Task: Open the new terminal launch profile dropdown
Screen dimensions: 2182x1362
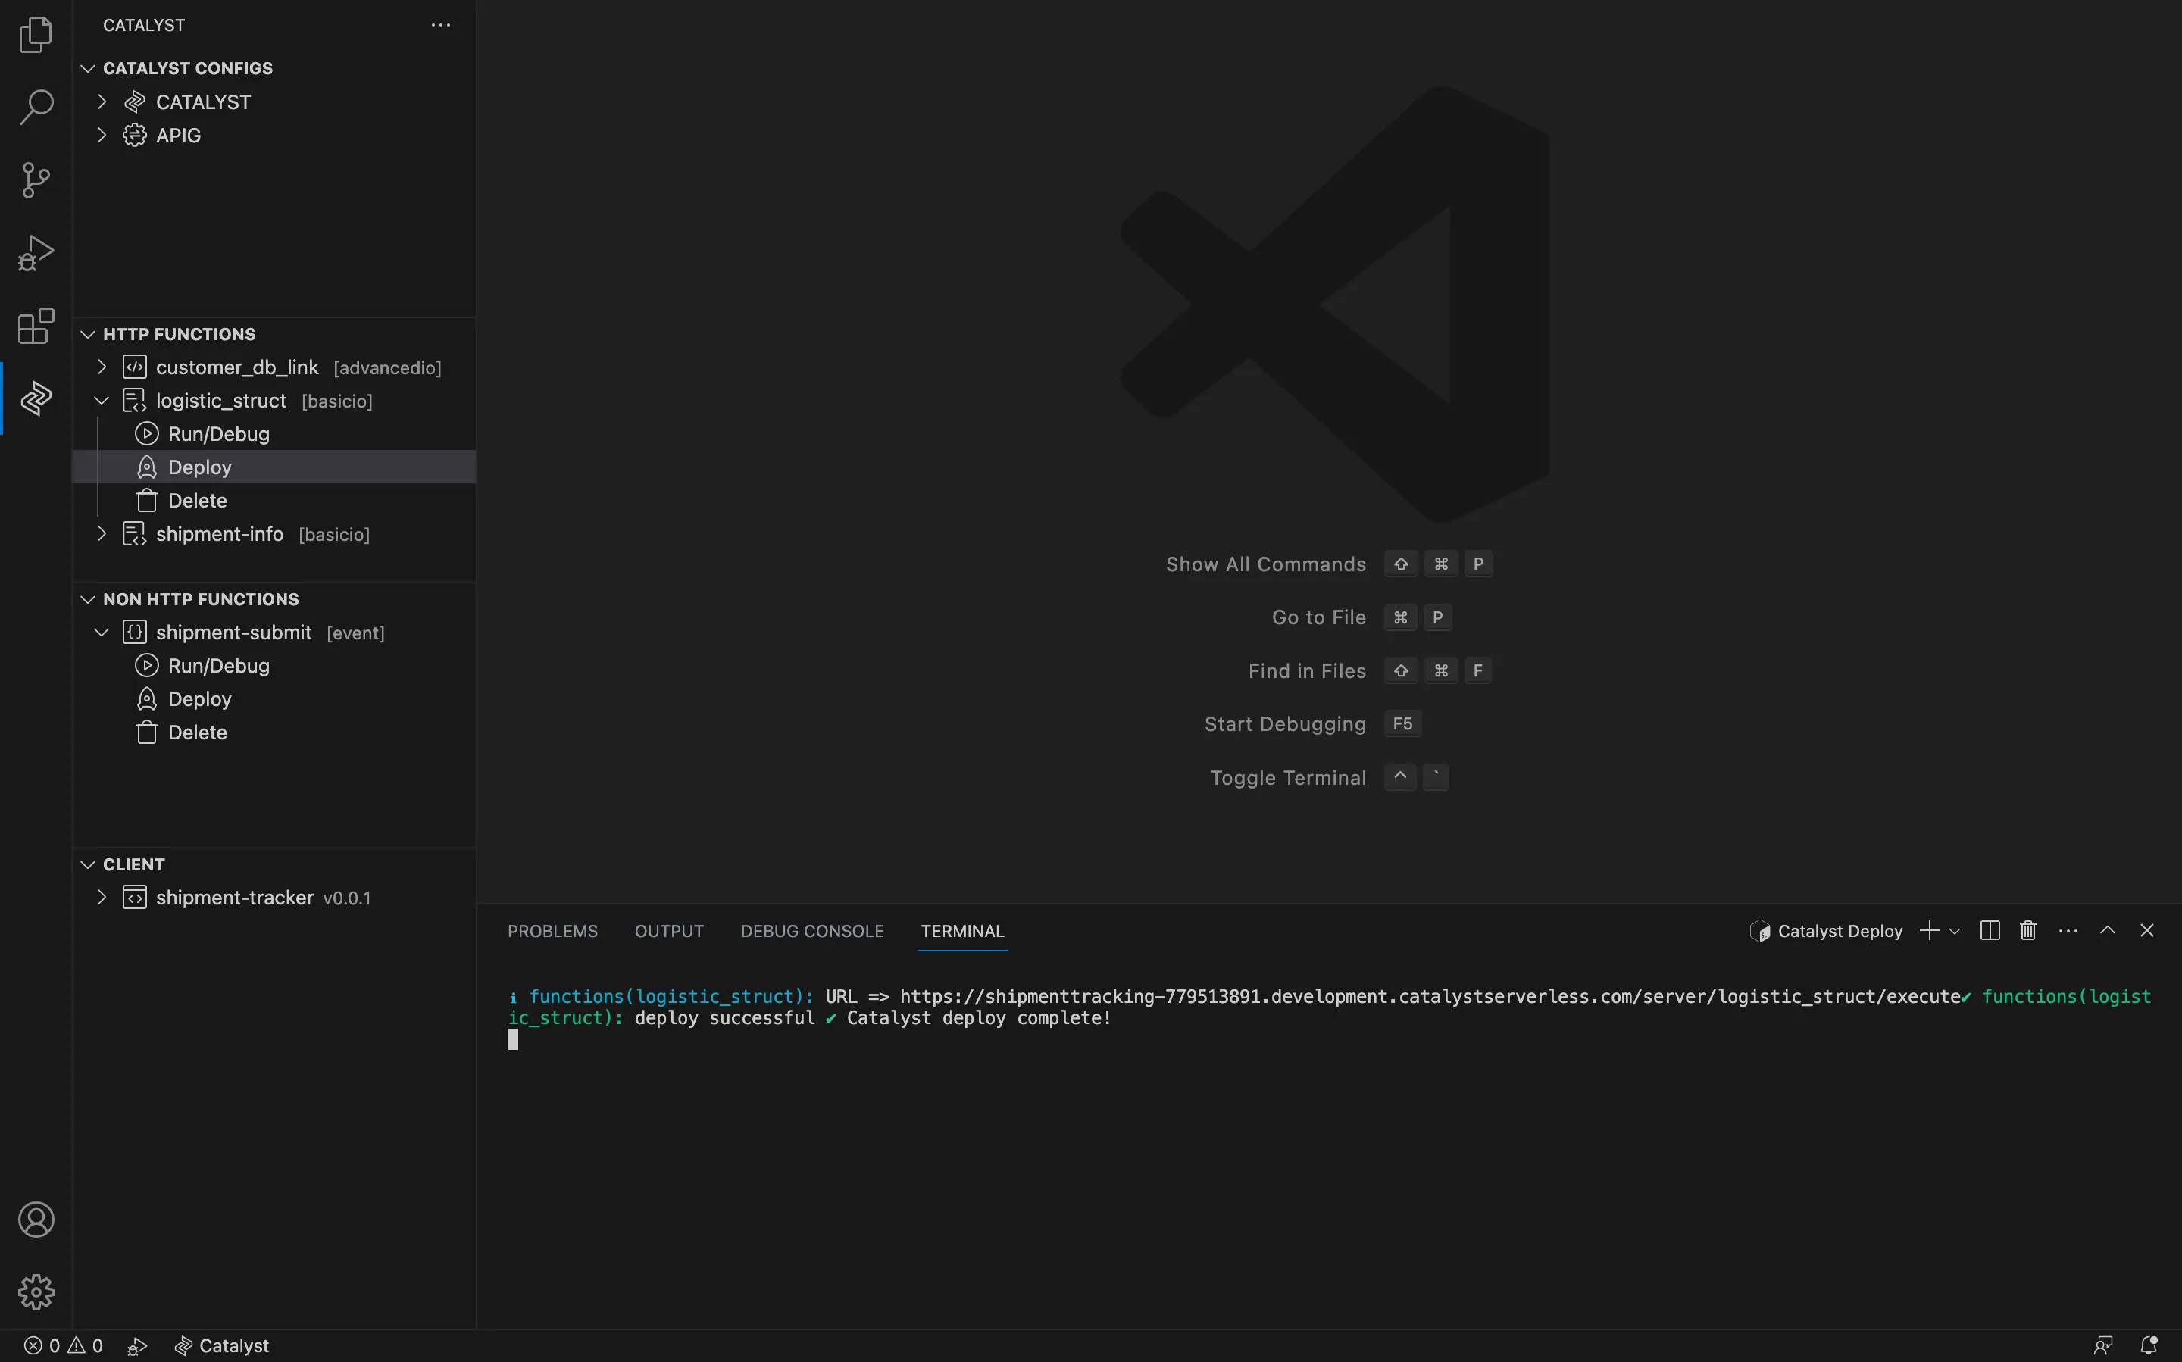Action: (1954, 932)
